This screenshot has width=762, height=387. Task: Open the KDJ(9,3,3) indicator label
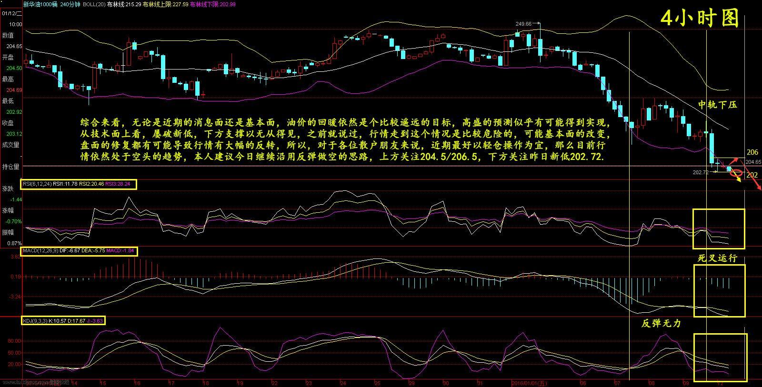pos(35,321)
